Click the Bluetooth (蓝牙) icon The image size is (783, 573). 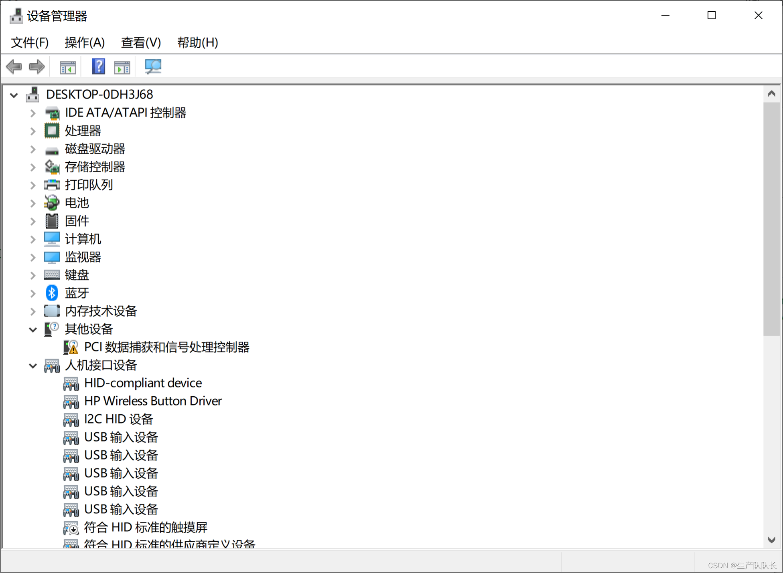click(x=52, y=293)
